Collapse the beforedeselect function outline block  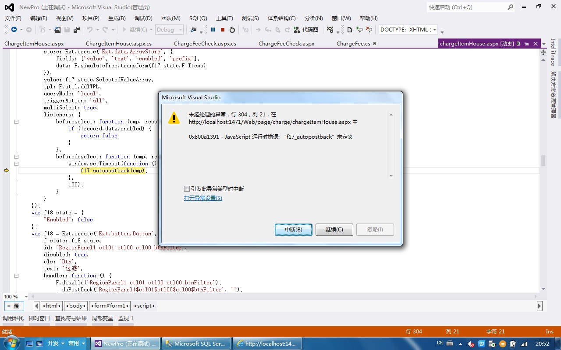pyautogui.click(x=16, y=157)
